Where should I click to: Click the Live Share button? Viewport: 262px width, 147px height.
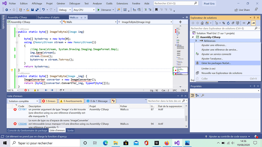[x=242, y=10]
